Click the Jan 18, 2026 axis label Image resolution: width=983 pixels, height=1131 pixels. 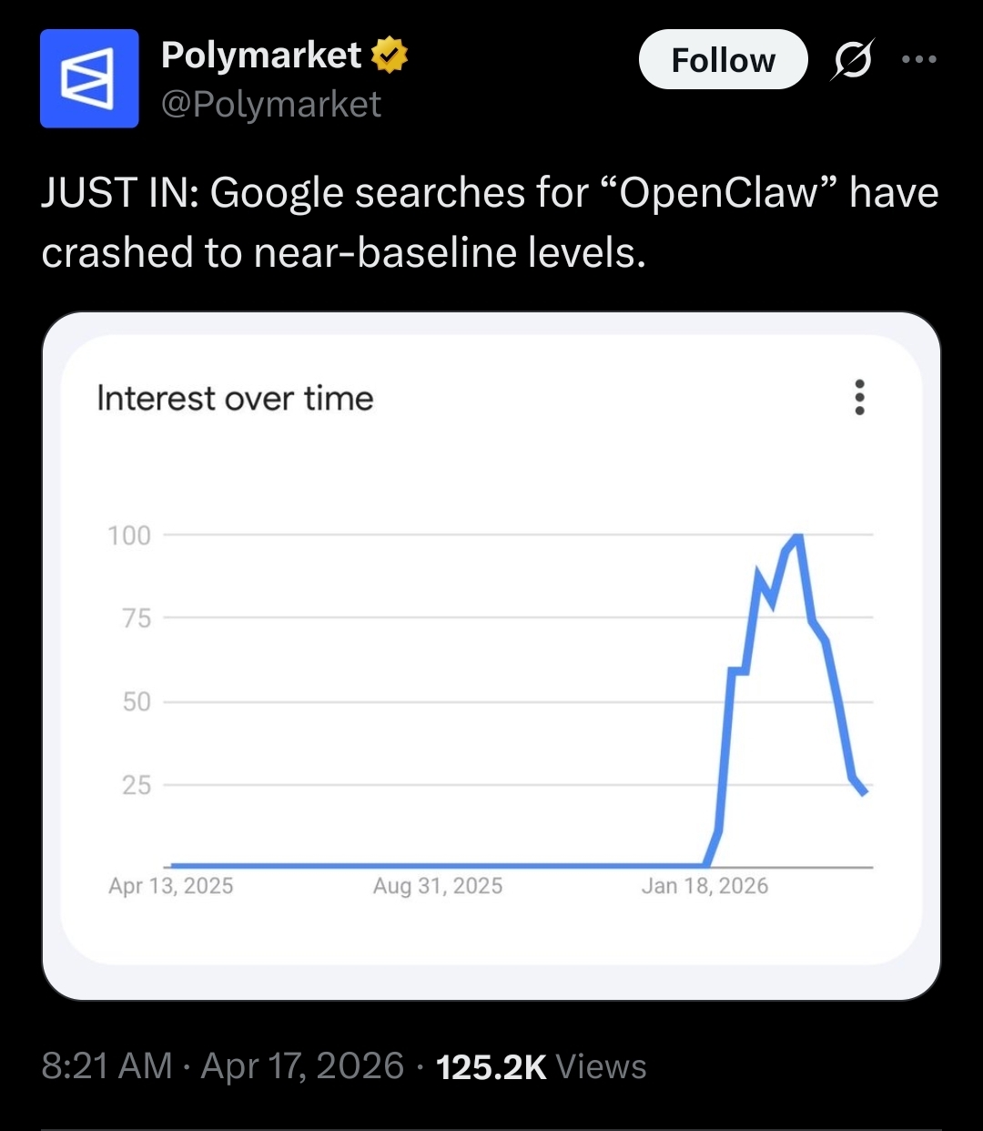point(704,886)
